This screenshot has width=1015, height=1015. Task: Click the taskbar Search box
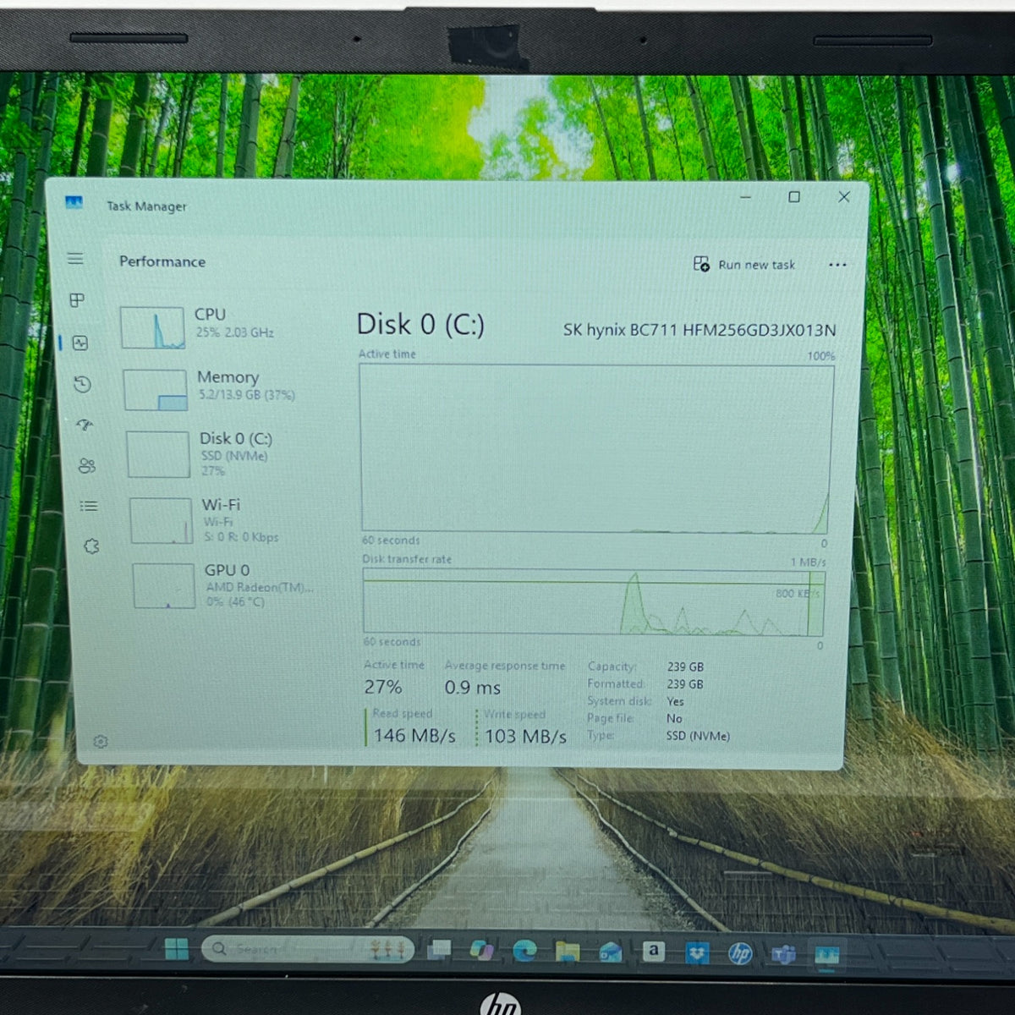[x=308, y=949]
